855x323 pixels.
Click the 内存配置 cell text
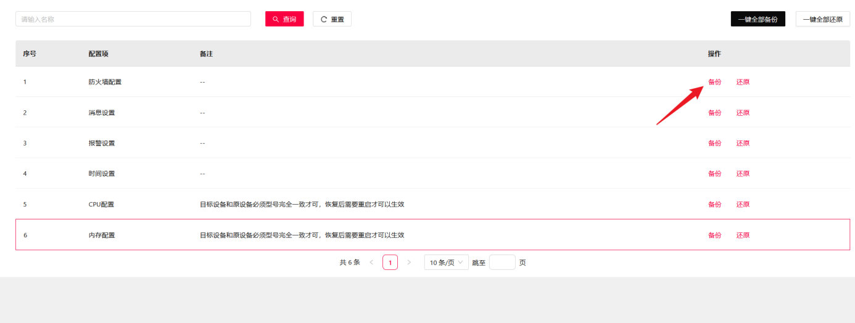[102, 235]
